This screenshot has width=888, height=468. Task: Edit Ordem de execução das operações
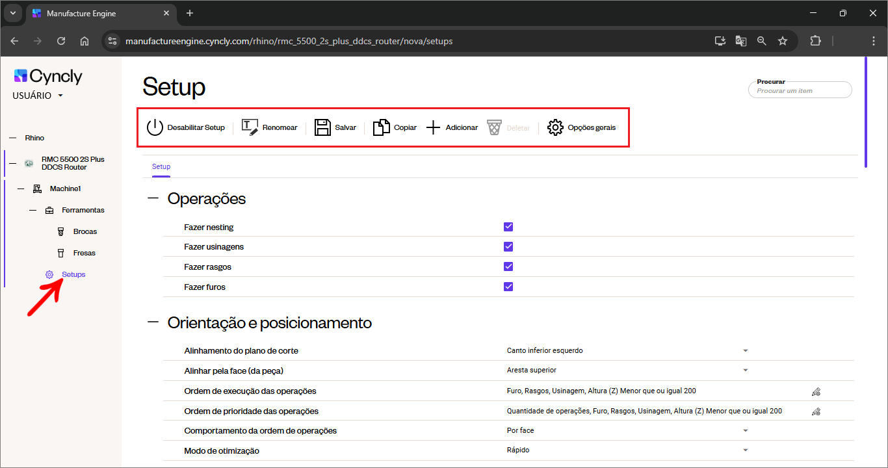(x=816, y=391)
